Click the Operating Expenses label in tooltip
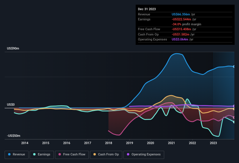 (153, 40)
